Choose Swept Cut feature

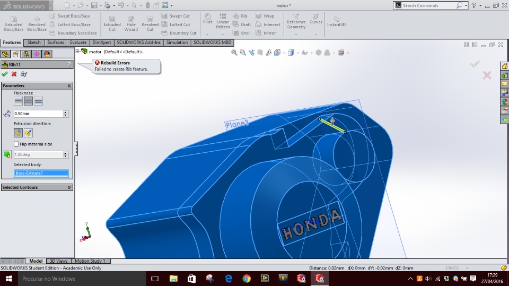pyautogui.click(x=175, y=16)
